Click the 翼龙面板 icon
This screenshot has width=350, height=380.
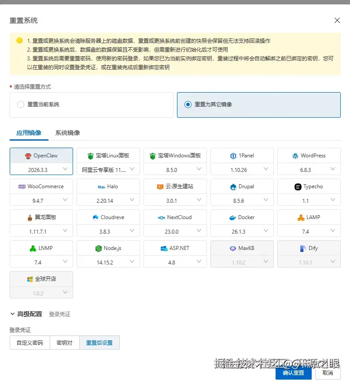pyautogui.click(x=30, y=218)
